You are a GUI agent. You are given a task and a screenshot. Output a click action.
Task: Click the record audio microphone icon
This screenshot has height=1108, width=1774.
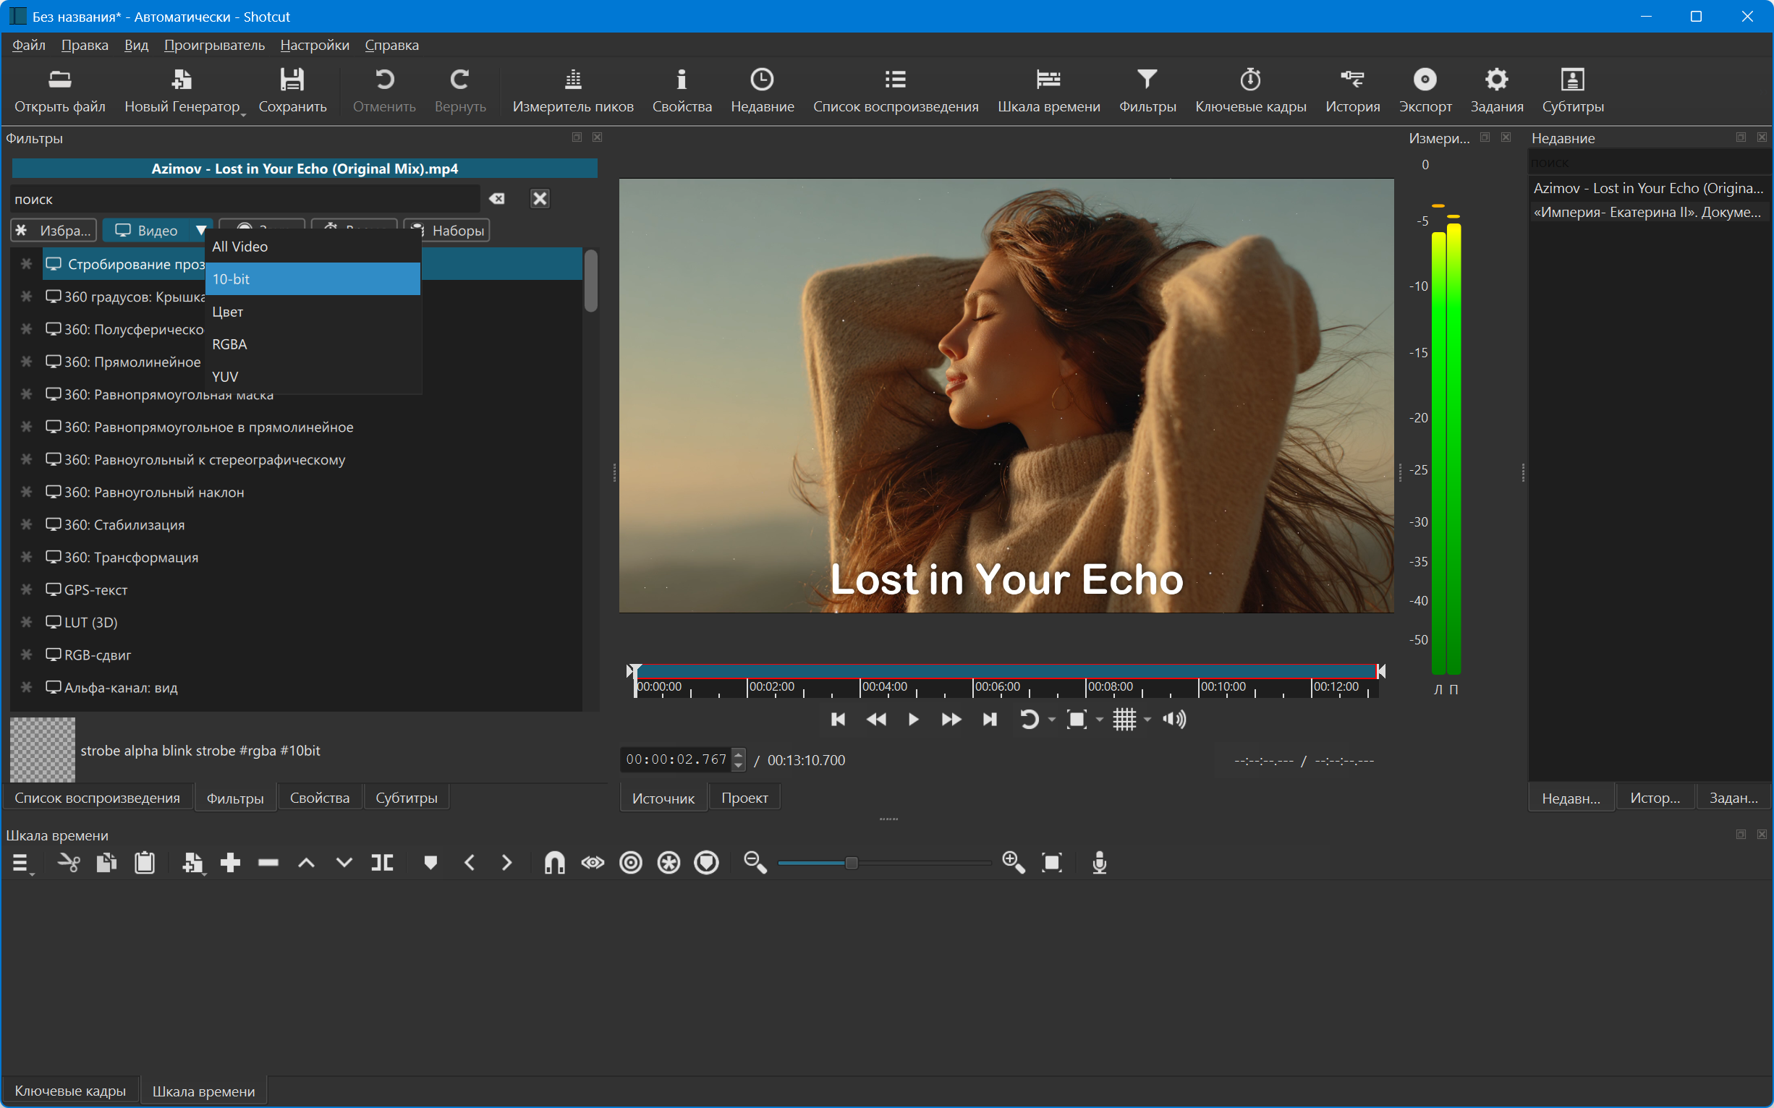[1099, 863]
